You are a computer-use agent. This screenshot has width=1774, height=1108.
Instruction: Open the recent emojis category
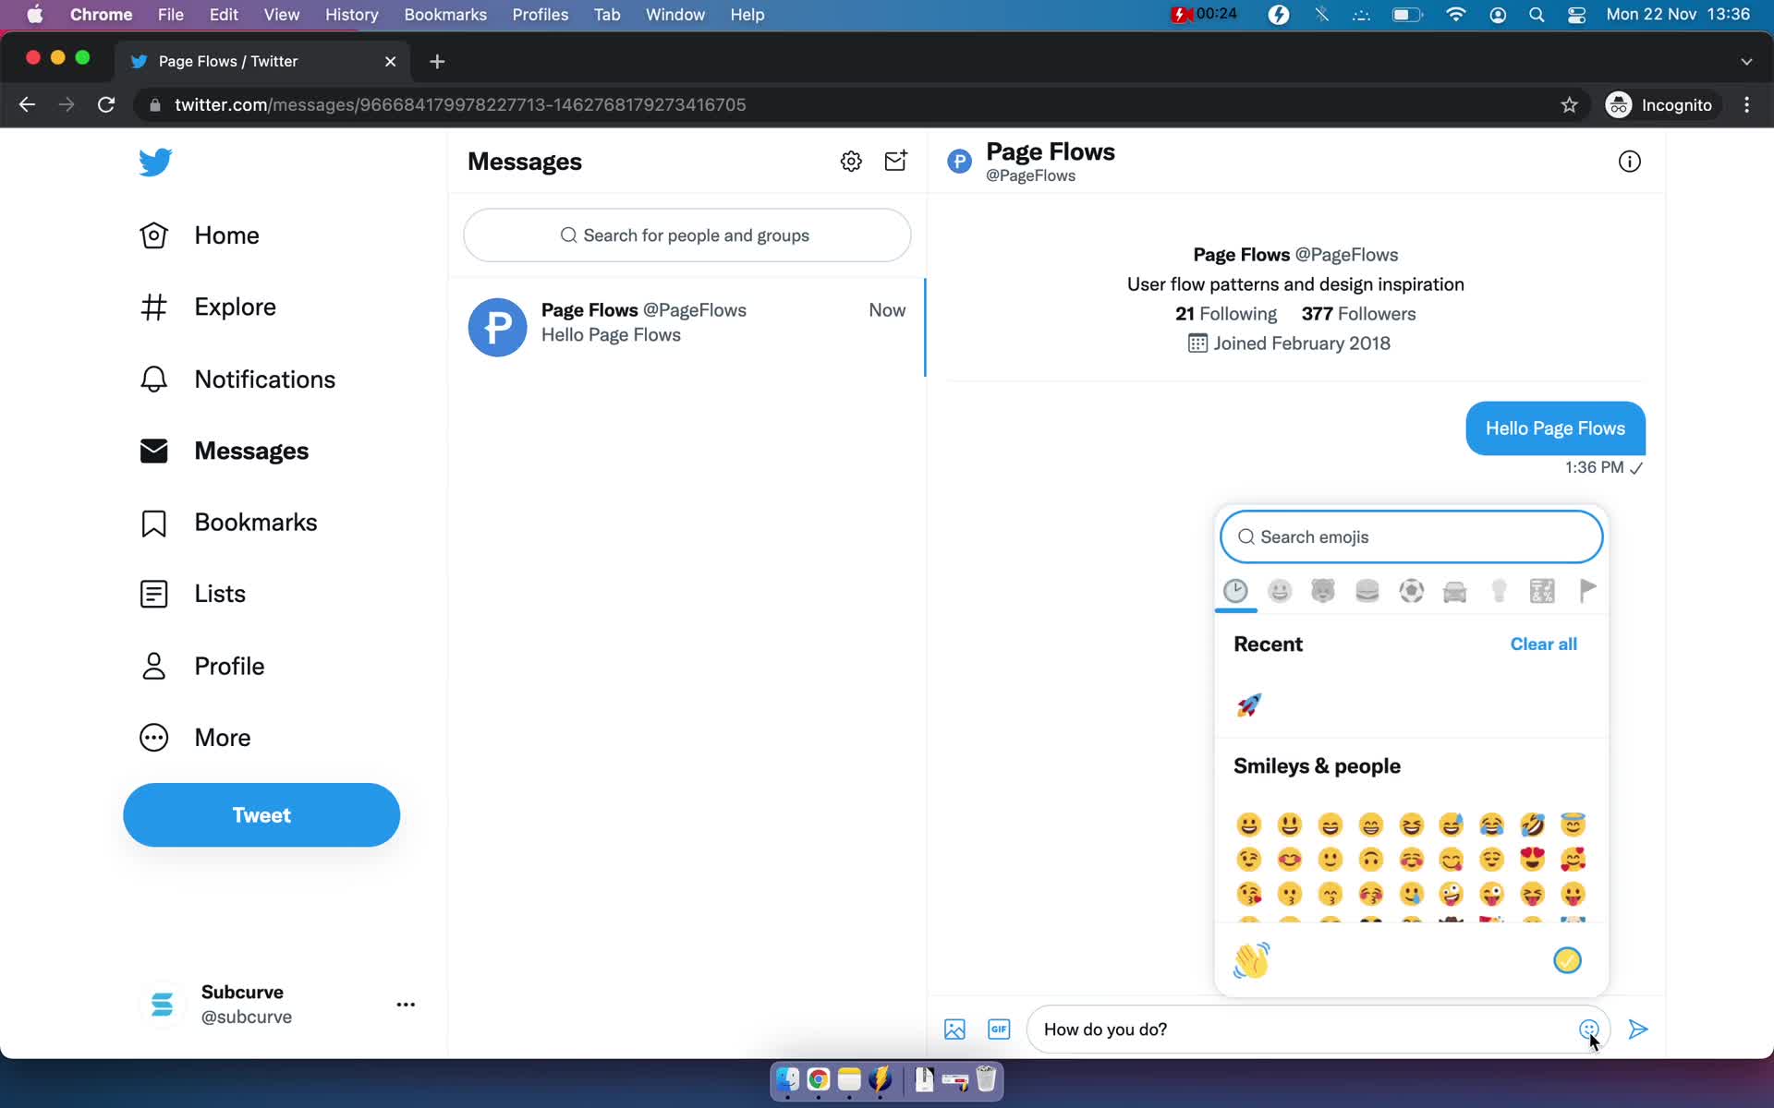(1235, 590)
